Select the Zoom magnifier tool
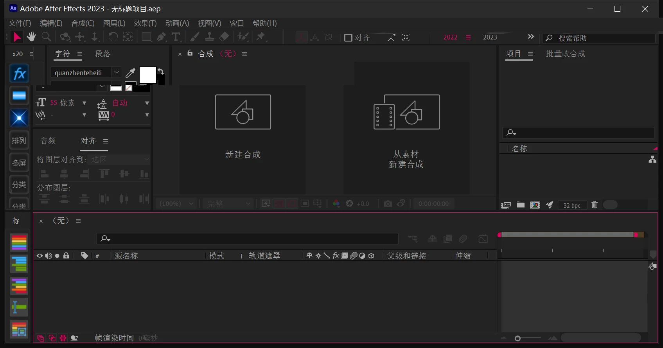The image size is (663, 348). click(46, 37)
